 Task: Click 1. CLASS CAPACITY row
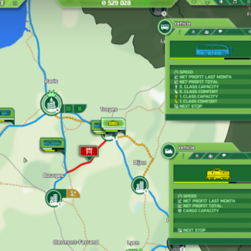coord(211,96)
